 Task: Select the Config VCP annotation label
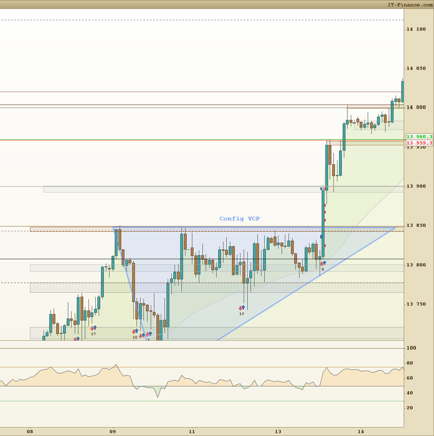239,218
